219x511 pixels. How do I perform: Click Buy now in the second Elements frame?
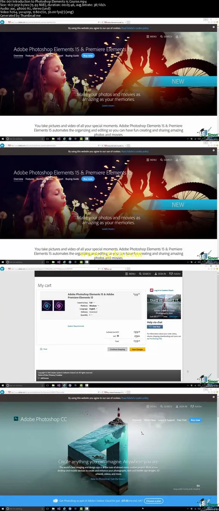click(x=88, y=179)
